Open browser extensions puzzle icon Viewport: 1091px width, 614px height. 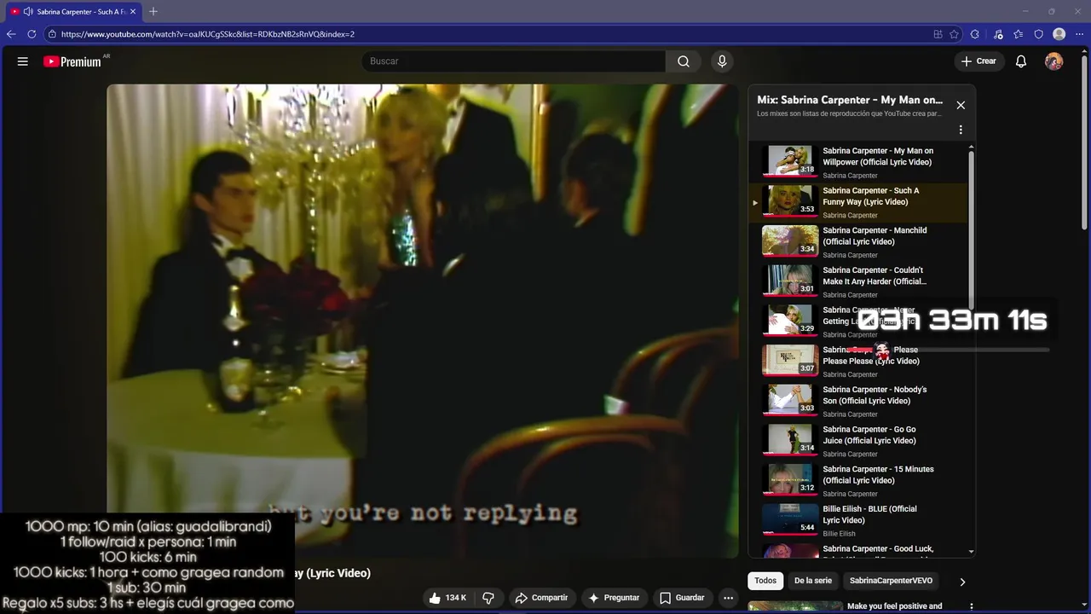click(x=975, y=34)
